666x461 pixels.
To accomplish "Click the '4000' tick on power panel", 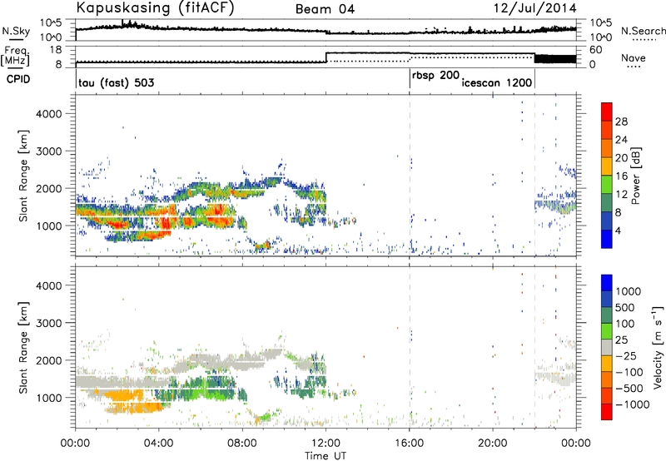I will [x=48, y=114].
